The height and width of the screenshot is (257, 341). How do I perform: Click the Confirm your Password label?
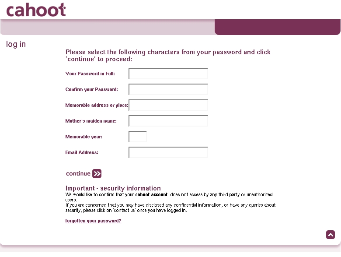coord(91,89)
